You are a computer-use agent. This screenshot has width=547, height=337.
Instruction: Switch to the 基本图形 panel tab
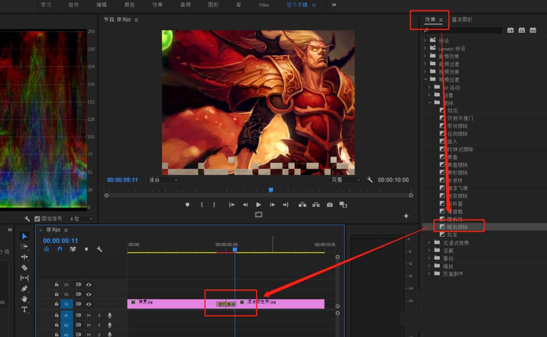coord(462,20)
